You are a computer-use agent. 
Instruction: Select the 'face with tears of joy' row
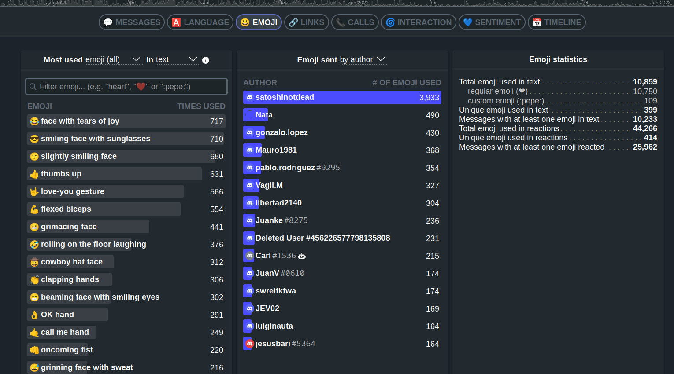point(126,121)
